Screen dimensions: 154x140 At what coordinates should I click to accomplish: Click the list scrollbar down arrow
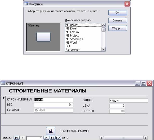104,49
